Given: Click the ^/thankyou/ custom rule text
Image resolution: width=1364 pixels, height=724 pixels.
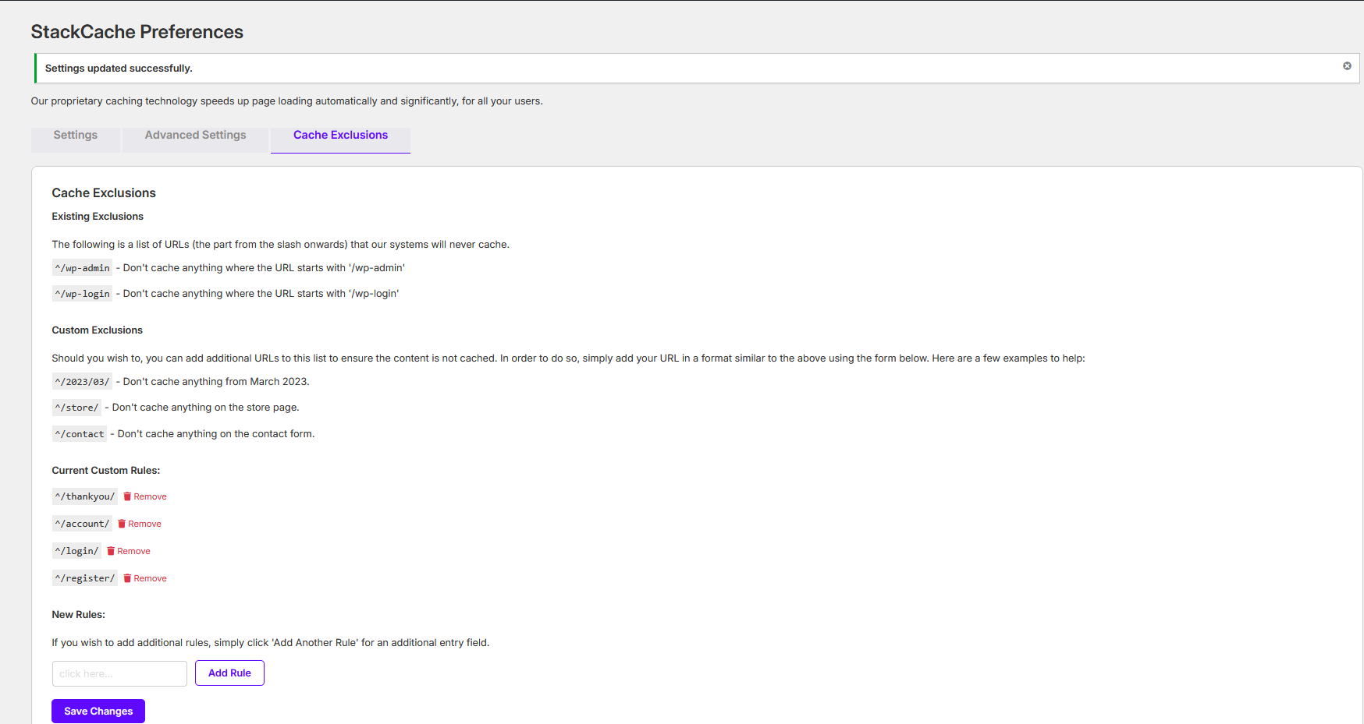Looking at the screenshot, I should pos(85,496).
